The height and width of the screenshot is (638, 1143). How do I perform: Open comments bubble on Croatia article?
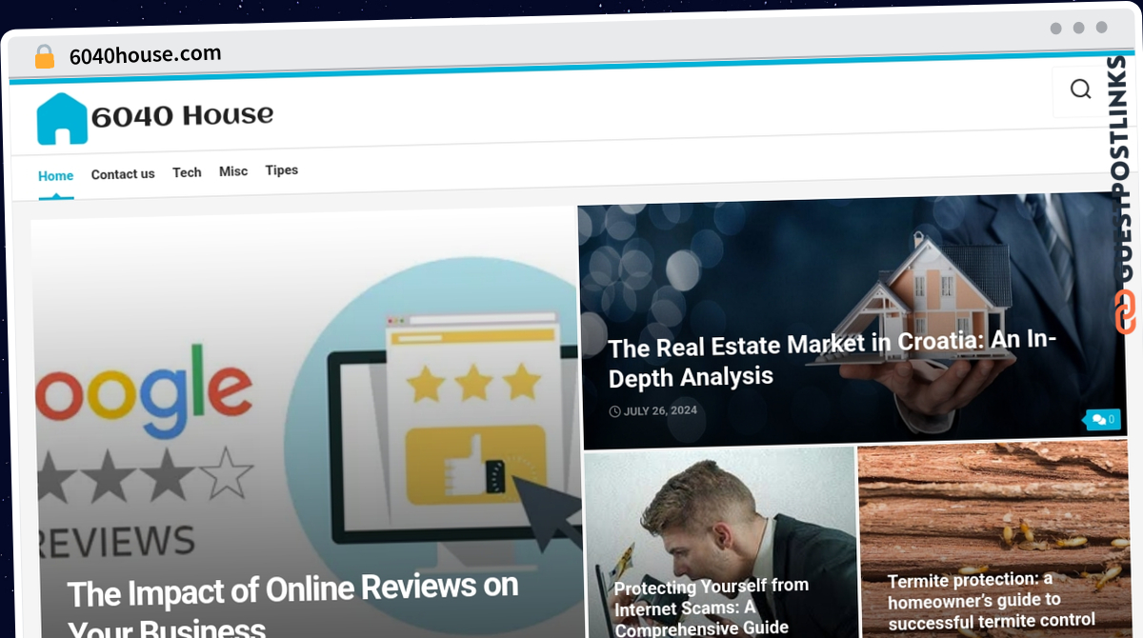tap(1103, 419)
